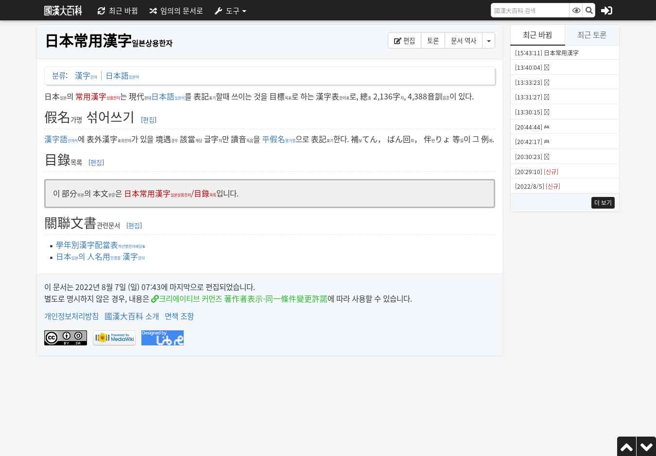Click the 도구 wrench icon
Image resolution: width=656 pixels, height=456 pixels.
pyautogui.click(x=218, y=11)
